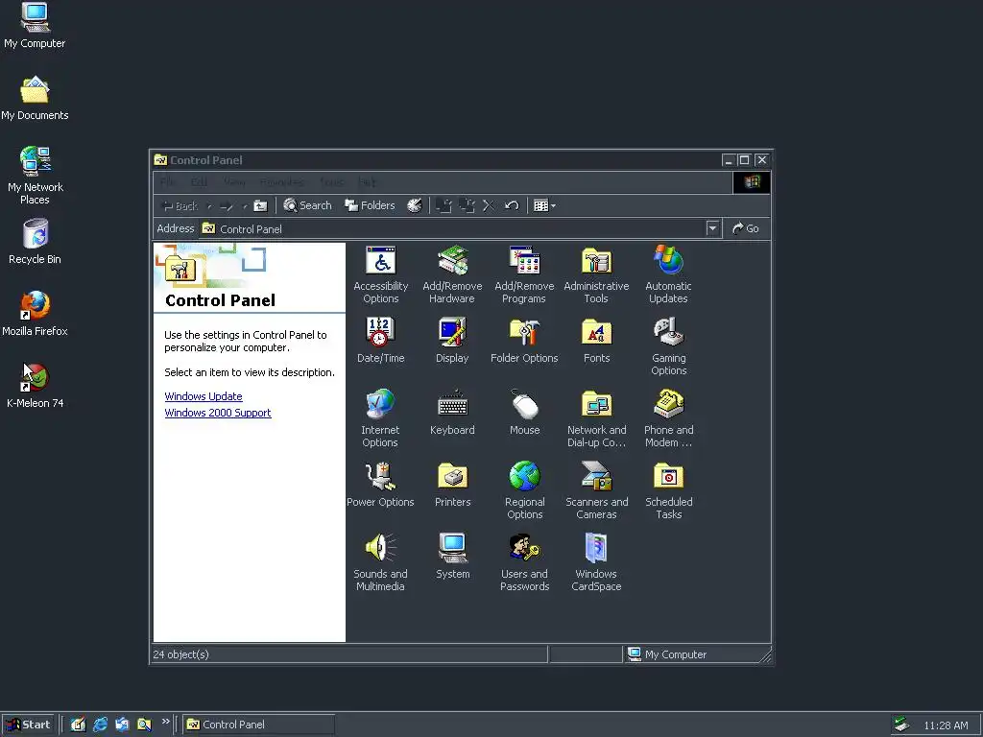This screenshot has width=983, height=737.
Task: Open Users and Passwords
Action: (524, 562)
